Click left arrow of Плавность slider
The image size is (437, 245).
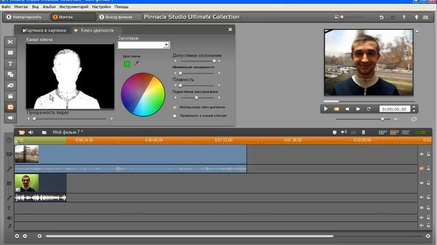[175, 86]
